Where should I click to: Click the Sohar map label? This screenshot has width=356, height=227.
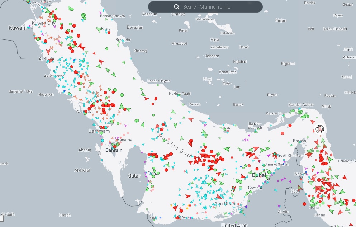(315, 207)
